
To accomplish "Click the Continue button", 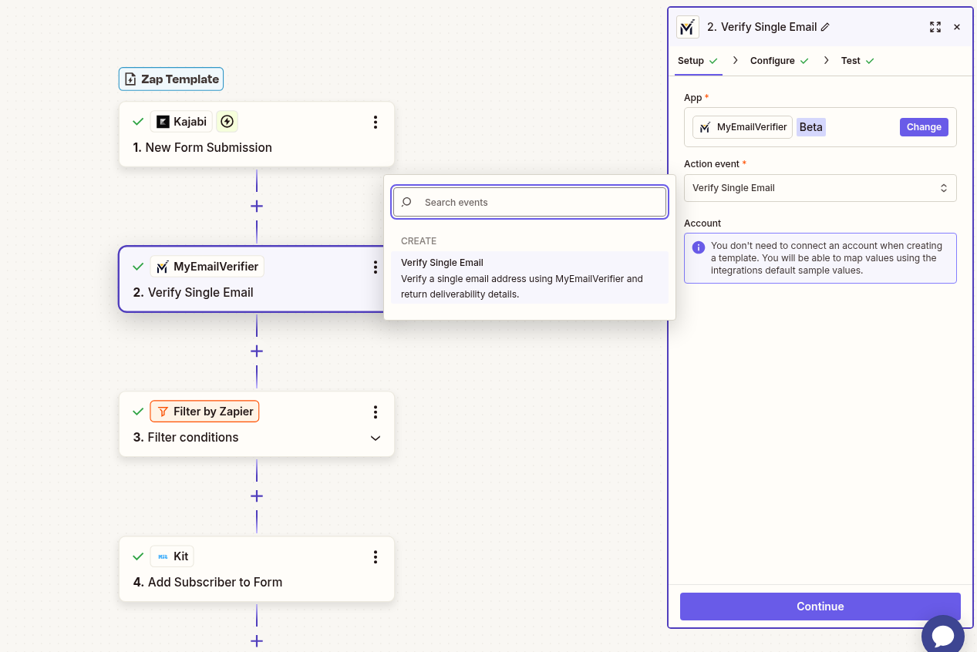I will click(820, 607).
